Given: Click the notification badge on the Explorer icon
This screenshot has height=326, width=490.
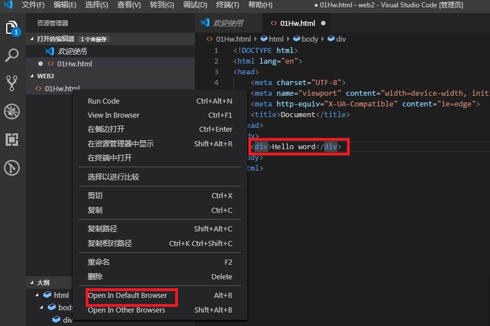Looking at the screenshot, I should pos(17,32).
